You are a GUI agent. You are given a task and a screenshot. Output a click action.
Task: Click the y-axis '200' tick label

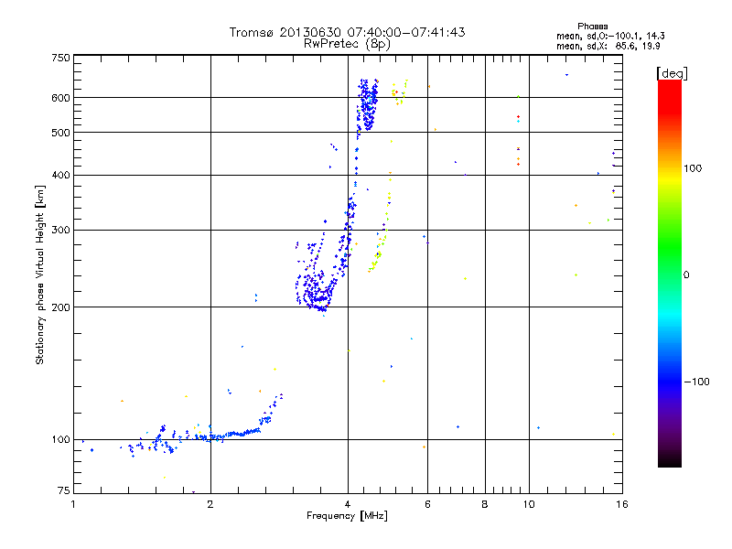tap(60, 307)
